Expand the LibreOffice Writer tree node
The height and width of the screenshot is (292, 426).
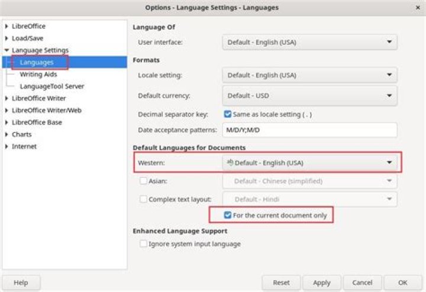pos(7,98)
